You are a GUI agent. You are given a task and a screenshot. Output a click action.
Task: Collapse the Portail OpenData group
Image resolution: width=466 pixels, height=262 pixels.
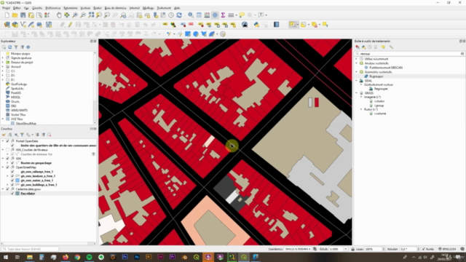click(3, 141)
